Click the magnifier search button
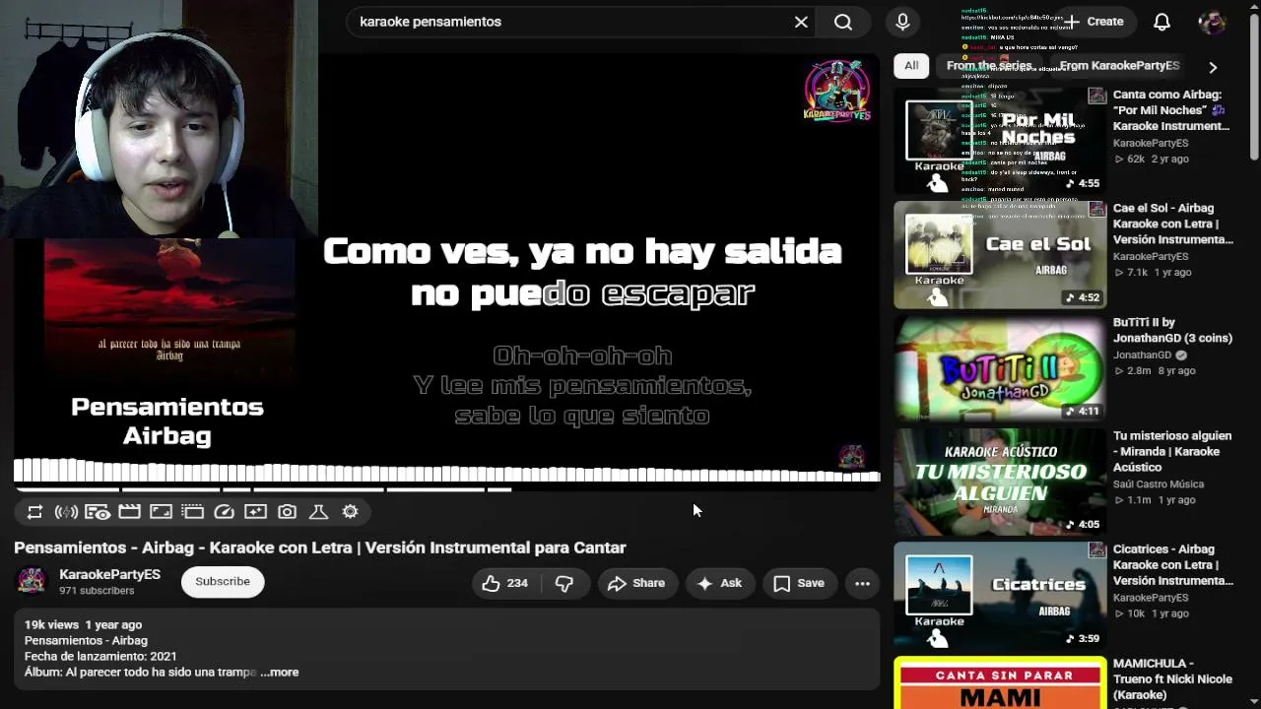The width and height of the screenshot is (1261, 709). [843, 22]
